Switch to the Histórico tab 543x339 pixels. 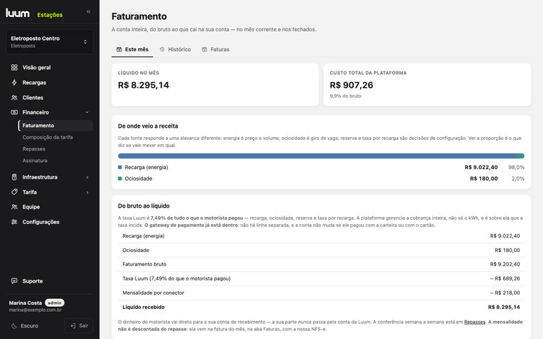[175, 49]
